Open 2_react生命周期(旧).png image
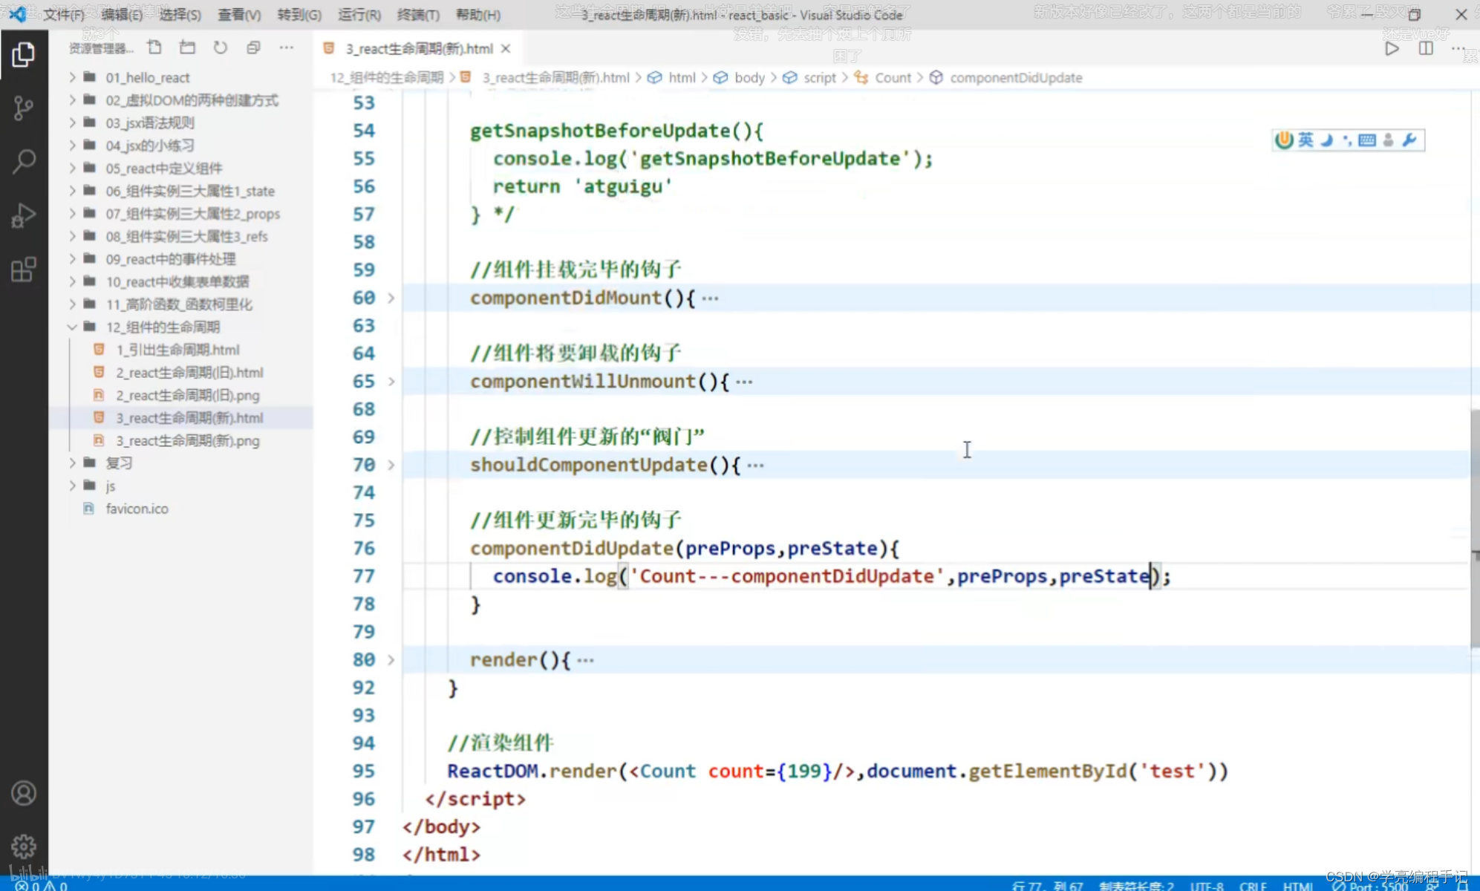 (x=187, y=395)
